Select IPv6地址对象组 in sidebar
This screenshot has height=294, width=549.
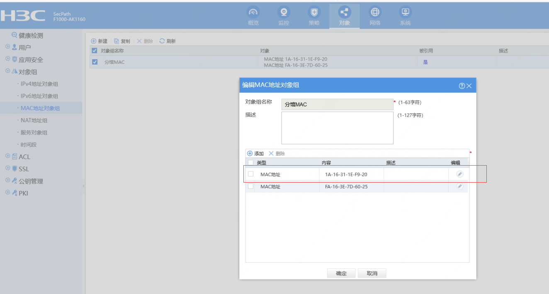[x=39, y=96]
